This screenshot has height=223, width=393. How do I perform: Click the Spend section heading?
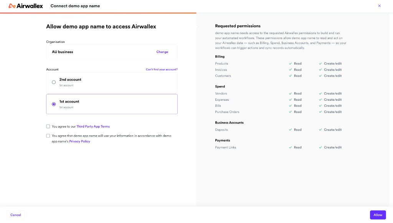[220, 86]
